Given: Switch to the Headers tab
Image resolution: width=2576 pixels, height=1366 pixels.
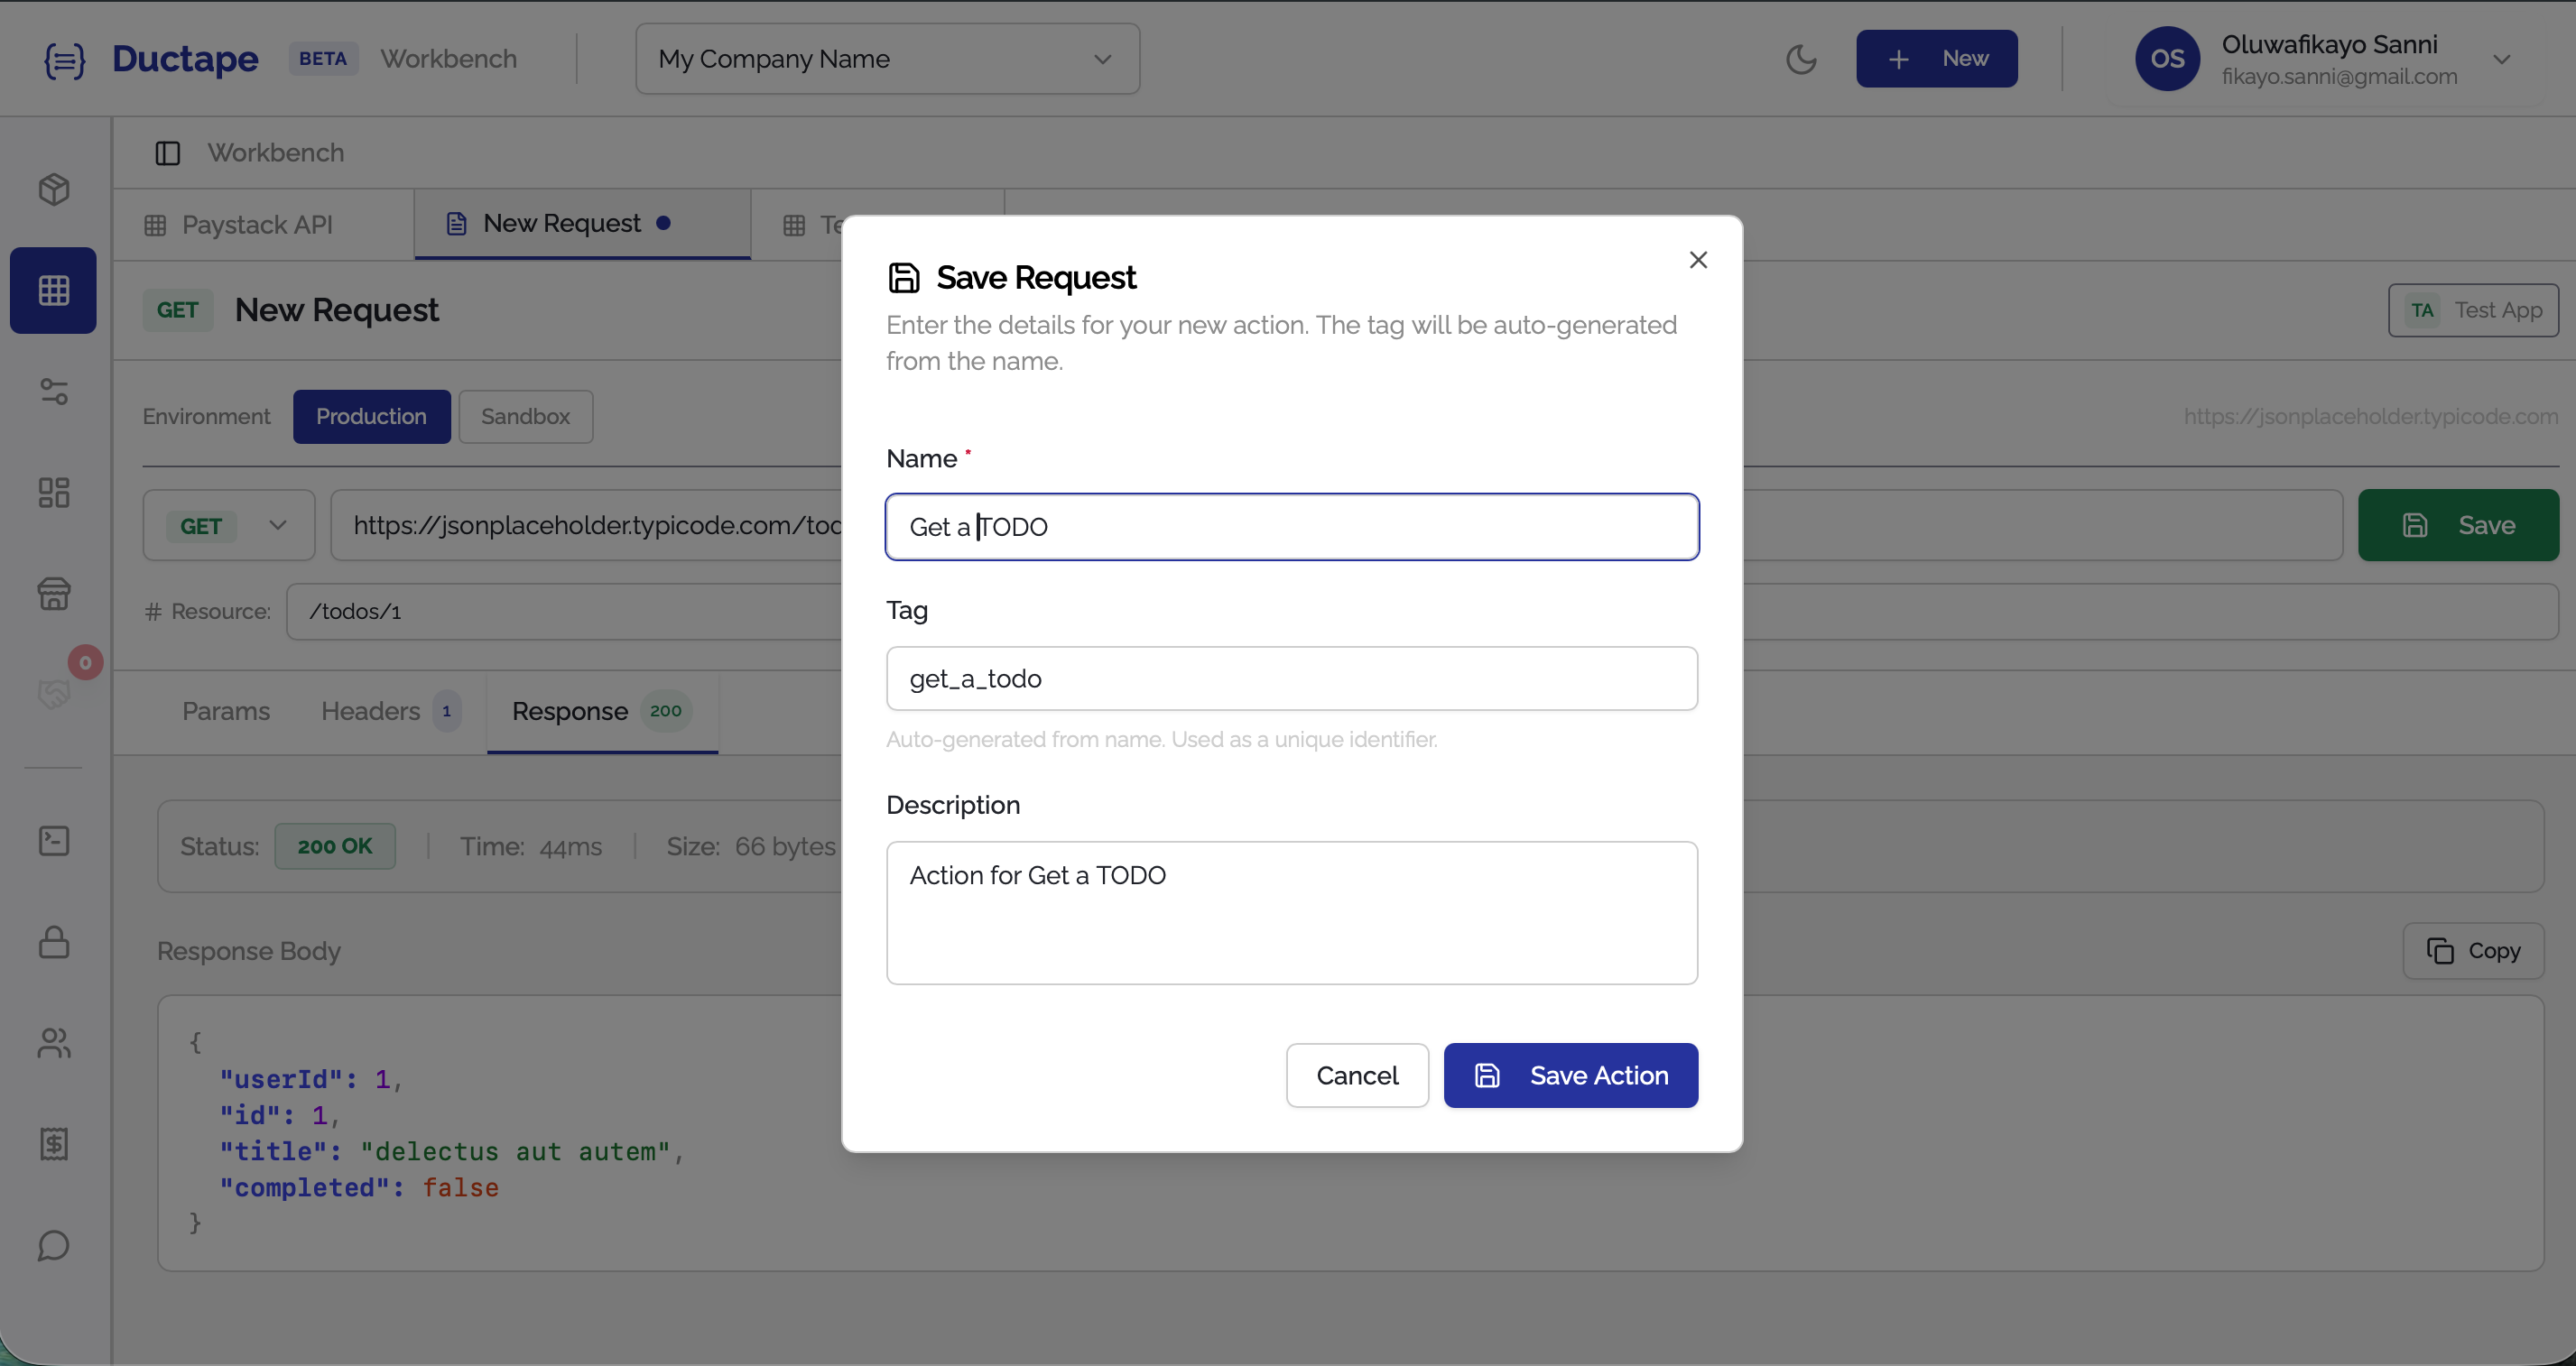Looking at the screenshot, I should click(x=371, y=712).
